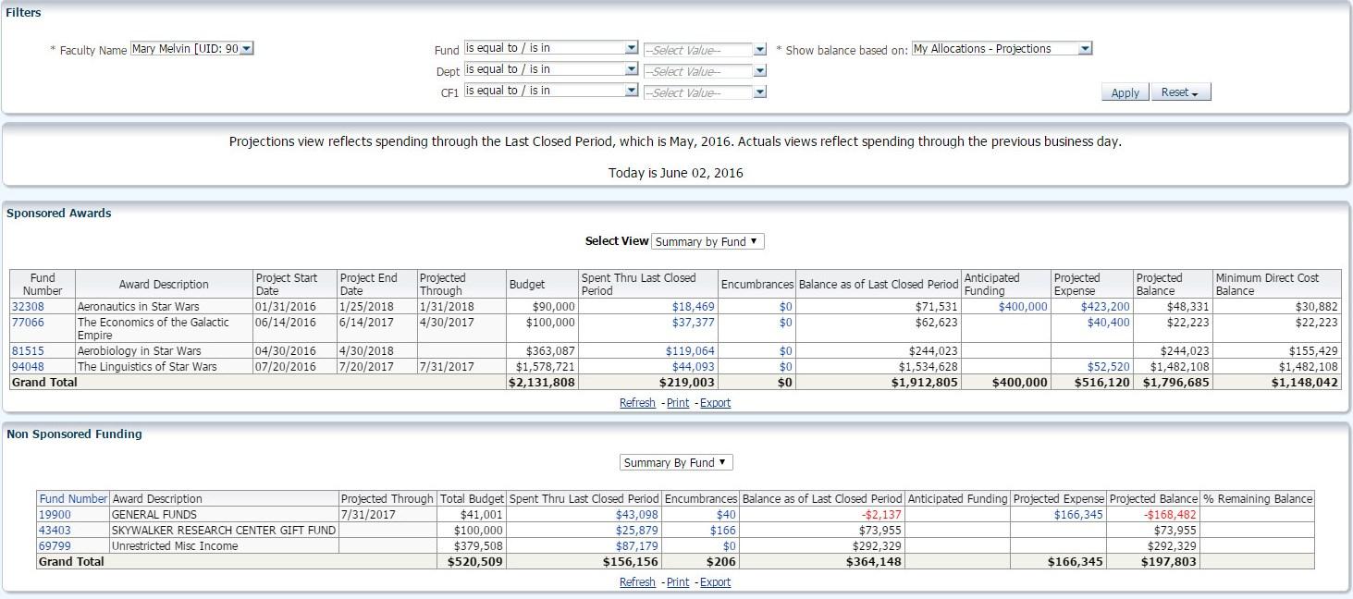Click Fund Number header in Non Sponsored table

point(74,499)
